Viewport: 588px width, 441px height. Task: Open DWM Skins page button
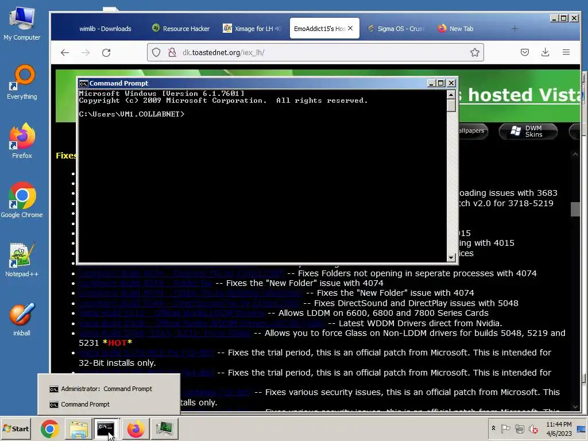tap(528, 131)
